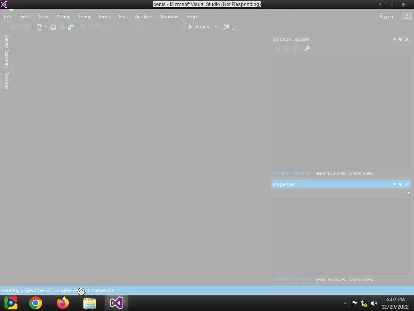Click the Visual Studio taskbar button
This screenshot has width=414, height=311.
pyautogui.click(x=117, y=303)
